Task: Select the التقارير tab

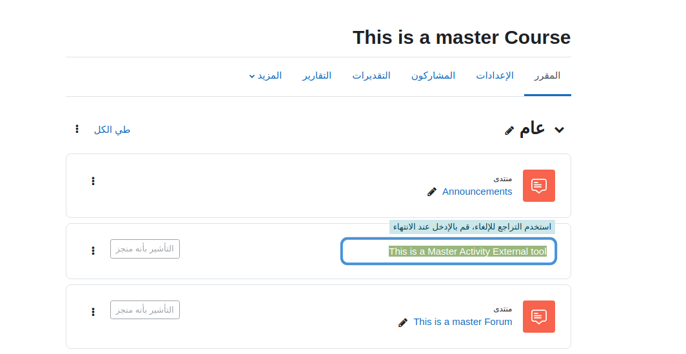Action: click(x=317, y=75)
